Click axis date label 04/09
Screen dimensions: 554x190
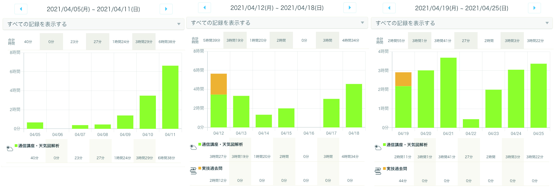pyautogui.click(x=125, y=135)
